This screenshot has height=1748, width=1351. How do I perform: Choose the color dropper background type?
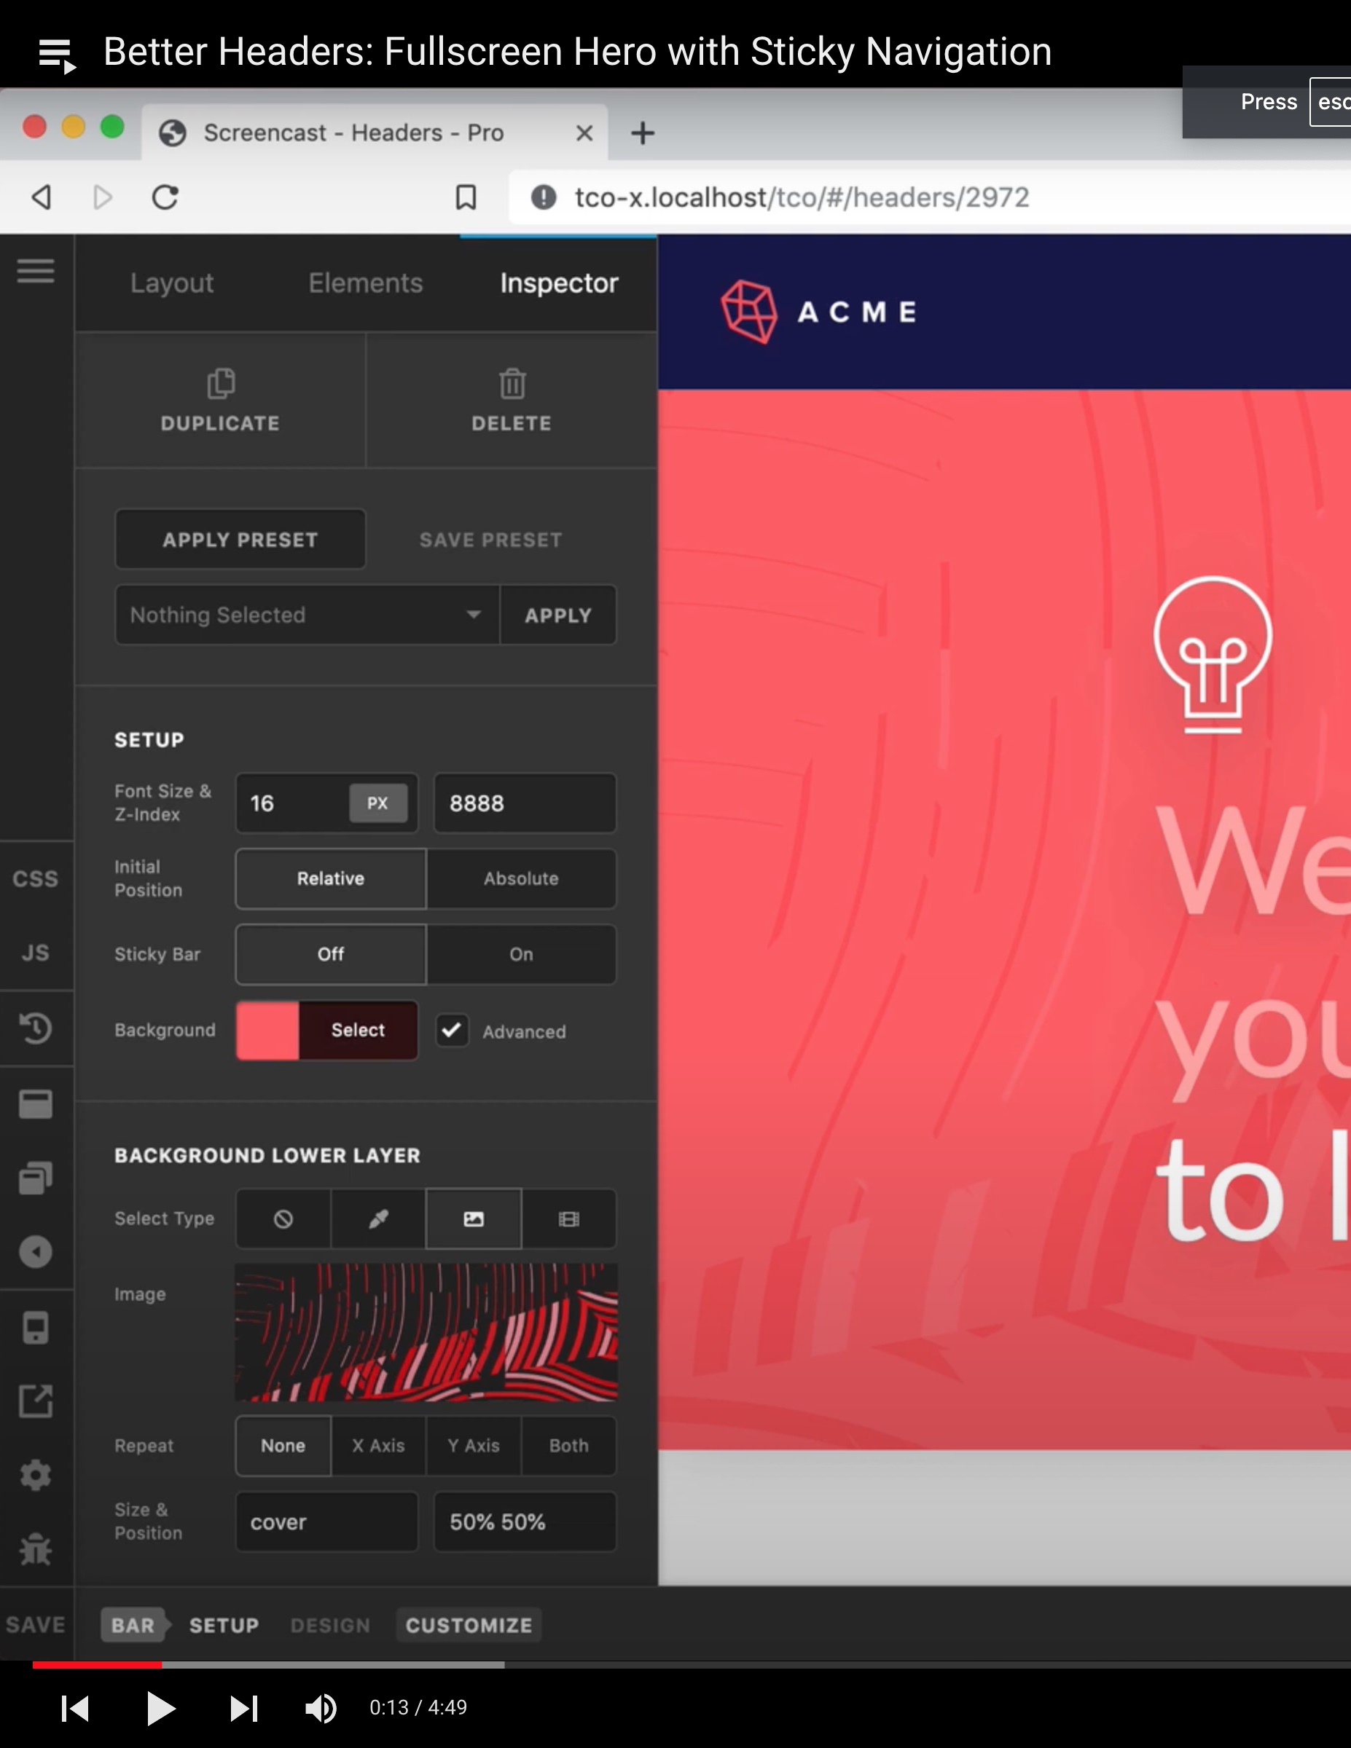coord(378,1219)
